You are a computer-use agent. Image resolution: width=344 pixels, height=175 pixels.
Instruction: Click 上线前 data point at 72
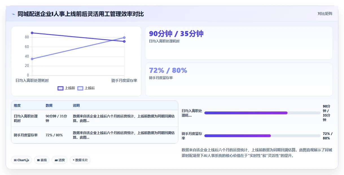tap(124, 41)
